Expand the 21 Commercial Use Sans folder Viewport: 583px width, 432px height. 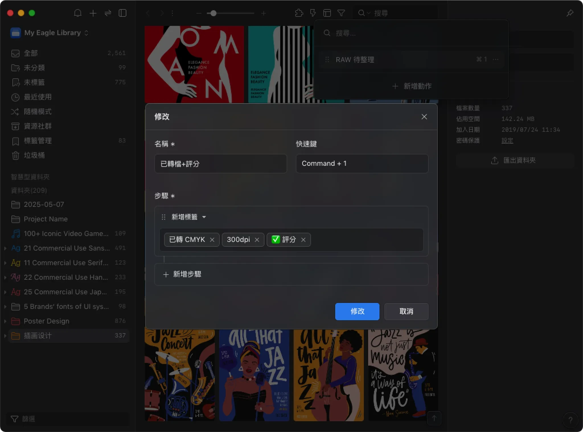5,248
